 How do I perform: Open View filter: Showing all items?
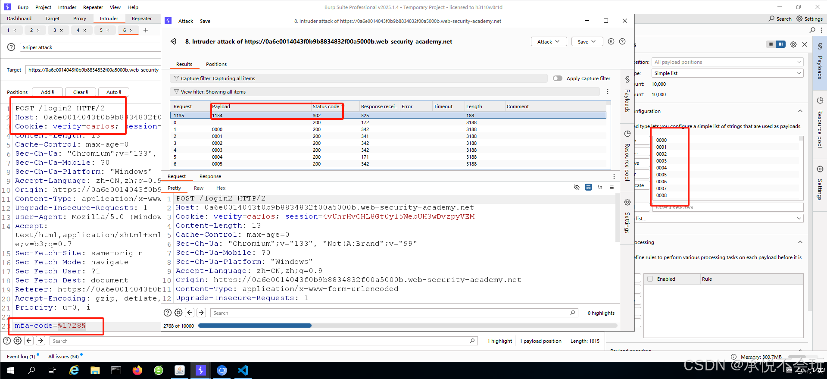coord(385,92)
